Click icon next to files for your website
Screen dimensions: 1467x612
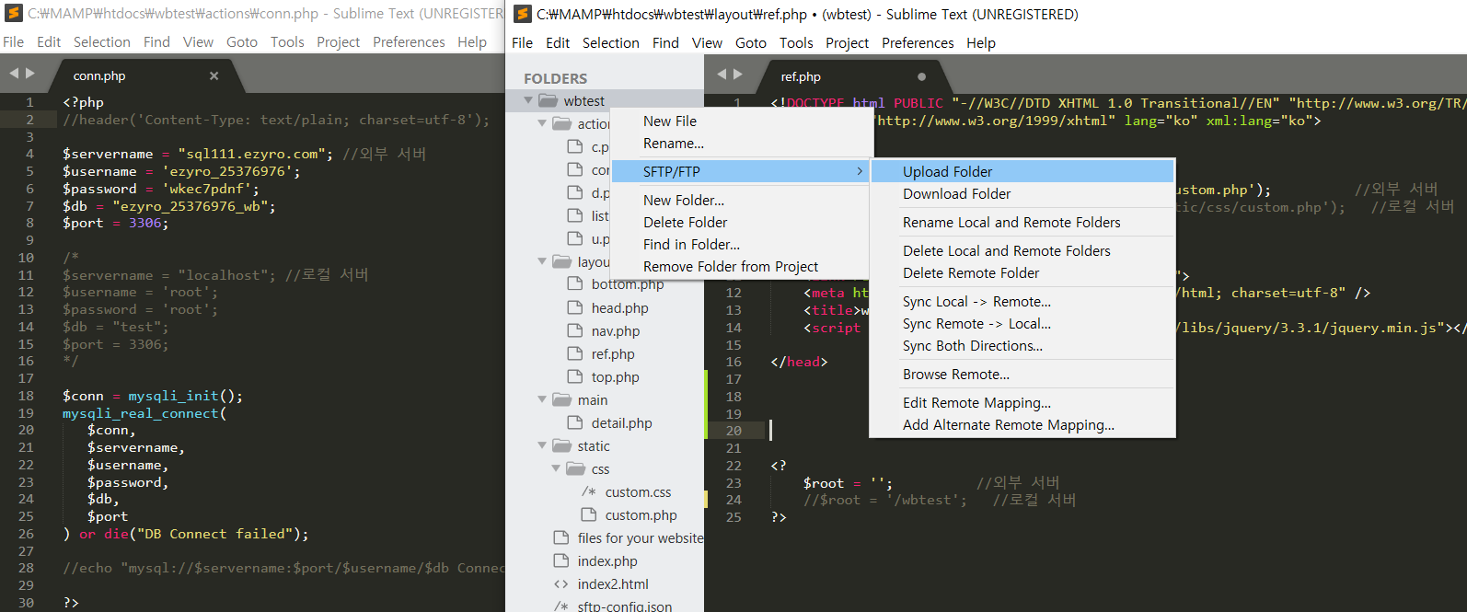(x=561, y=537)
